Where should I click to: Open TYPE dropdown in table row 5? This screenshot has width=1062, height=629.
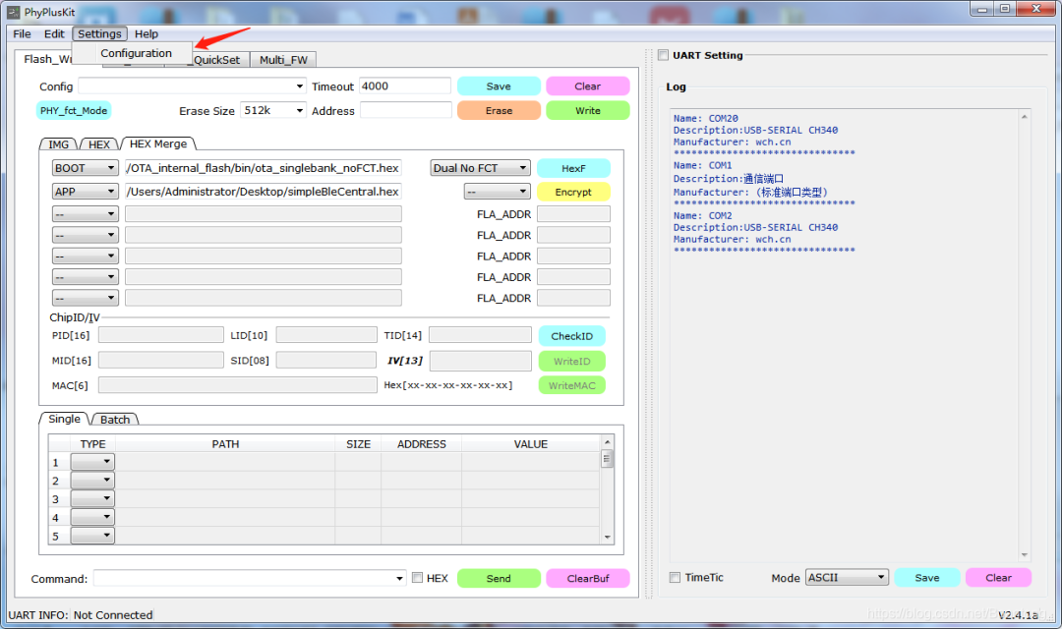92,536
